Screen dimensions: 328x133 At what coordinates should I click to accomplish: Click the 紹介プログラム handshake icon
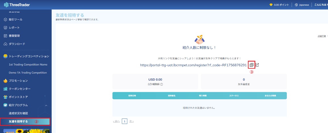6,105
